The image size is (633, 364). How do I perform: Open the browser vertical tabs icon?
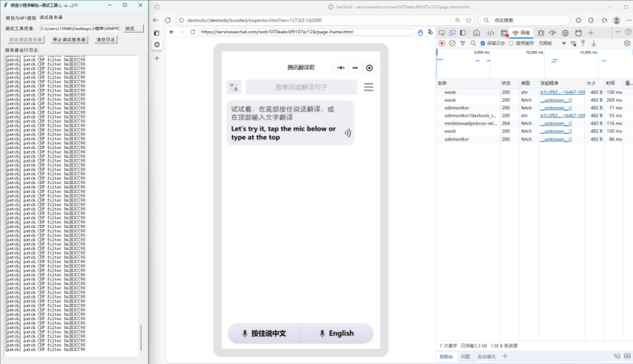tap(157, 33)
